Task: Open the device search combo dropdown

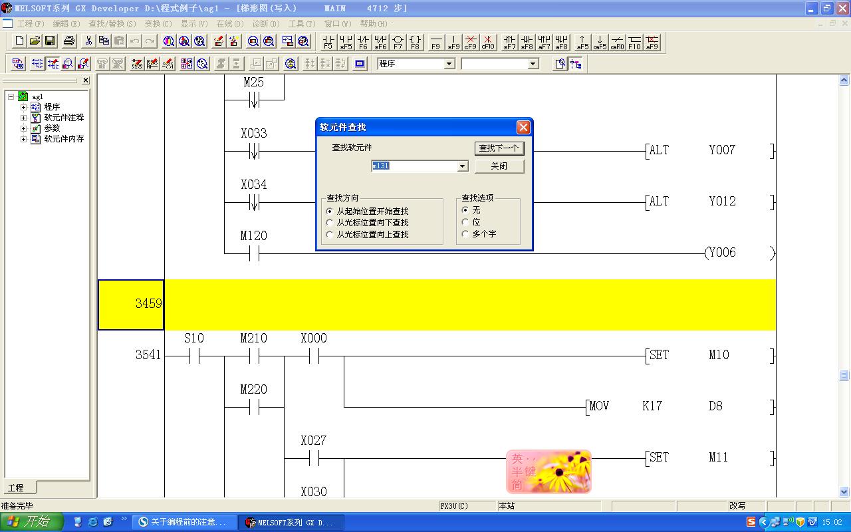Action: click(x=463, y=166)
